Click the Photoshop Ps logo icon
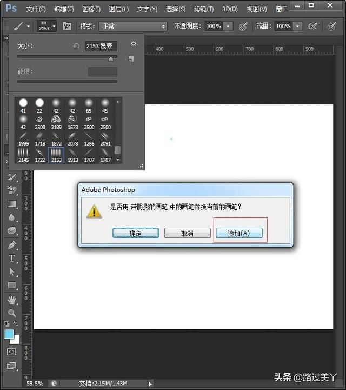This screenshot has height=390, width=346. coord(11,9)
